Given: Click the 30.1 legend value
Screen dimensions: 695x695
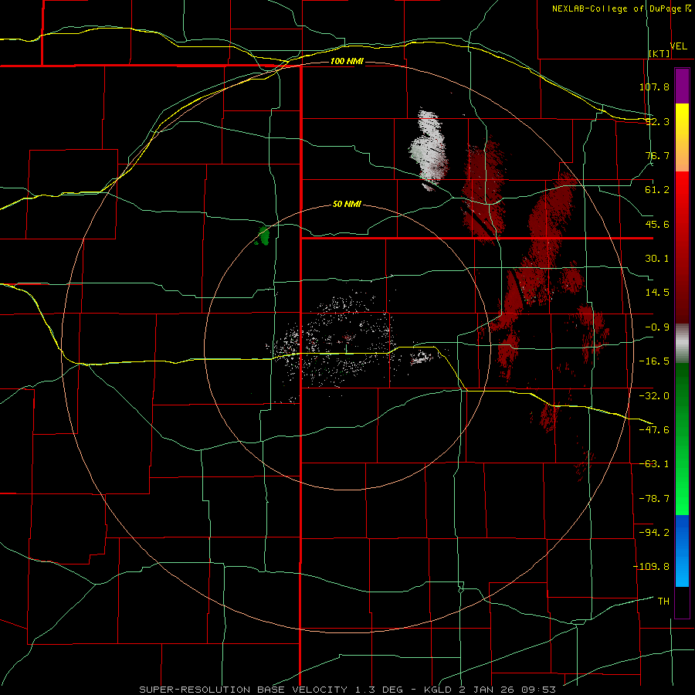Looking at the screenshot, I should tap(657, 259).
